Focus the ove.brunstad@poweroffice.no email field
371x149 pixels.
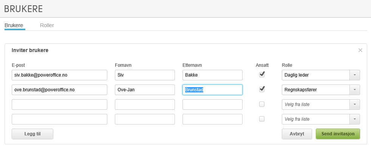click(59, 90)
